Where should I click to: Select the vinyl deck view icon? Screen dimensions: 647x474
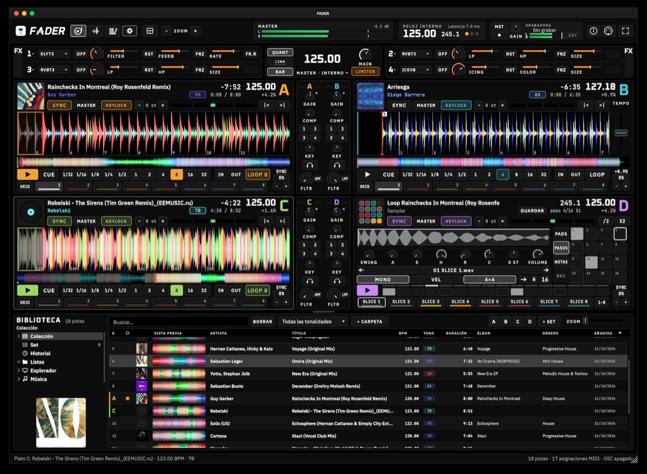(78, 31)
